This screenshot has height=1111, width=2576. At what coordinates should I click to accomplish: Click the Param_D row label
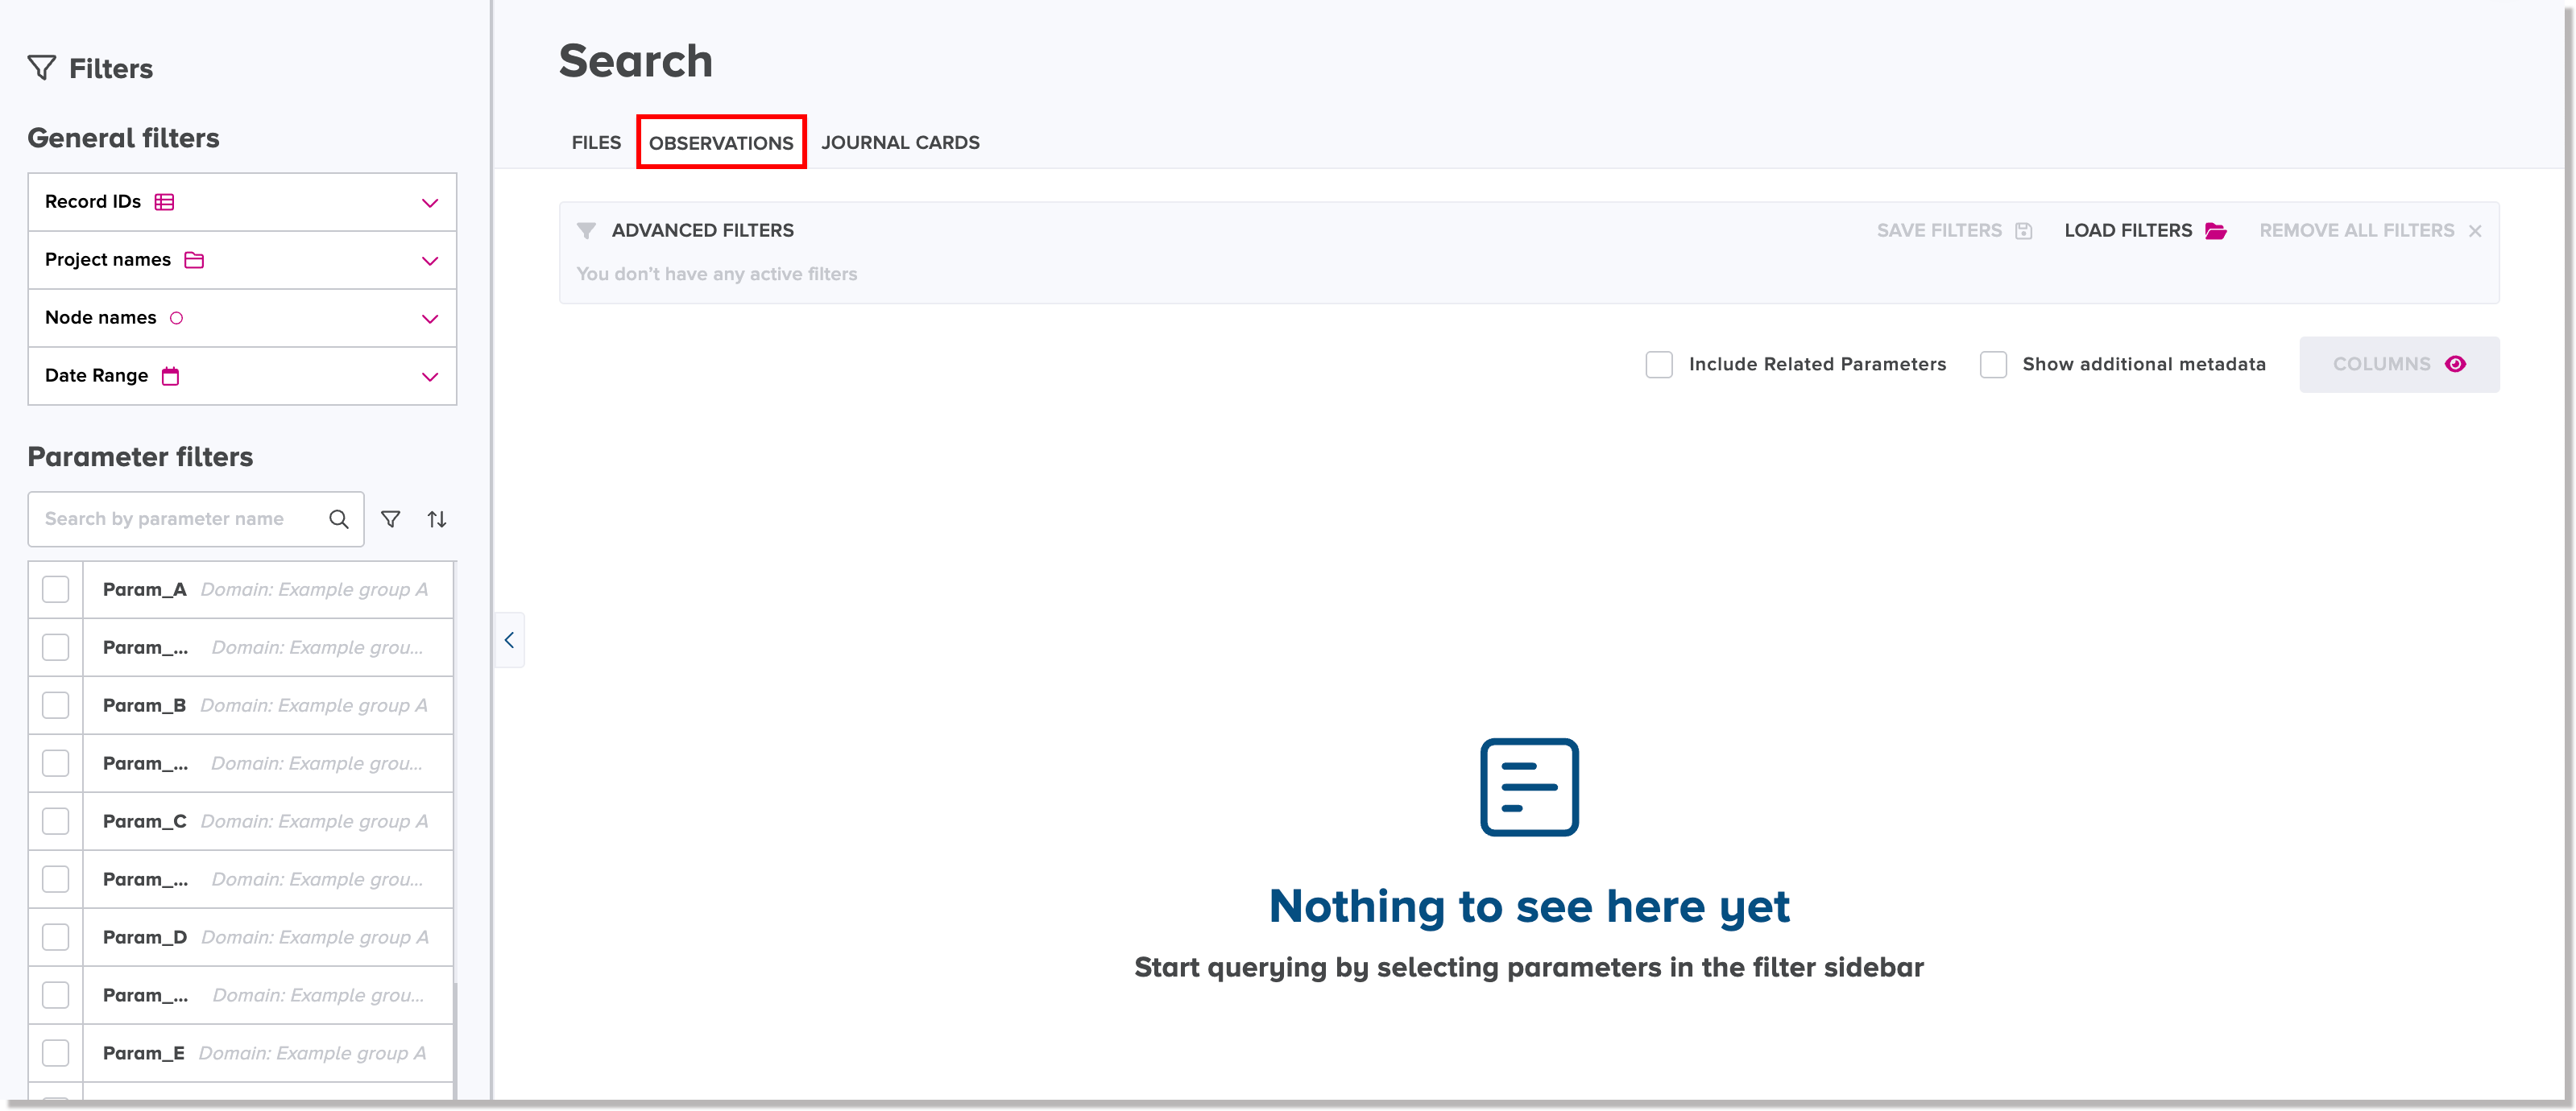[x=144, y=937]
